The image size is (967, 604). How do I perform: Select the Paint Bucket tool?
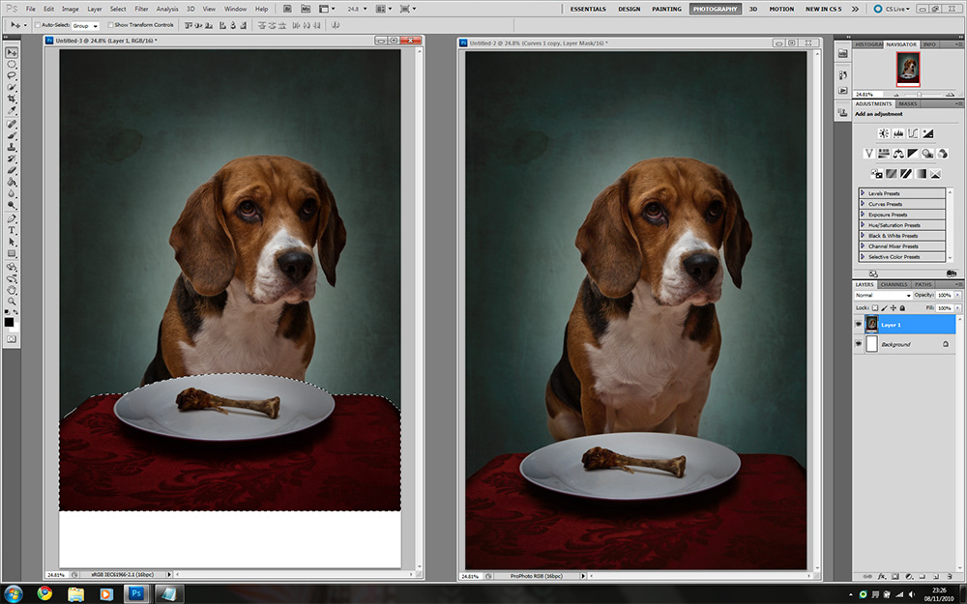[x=11, y=182]
